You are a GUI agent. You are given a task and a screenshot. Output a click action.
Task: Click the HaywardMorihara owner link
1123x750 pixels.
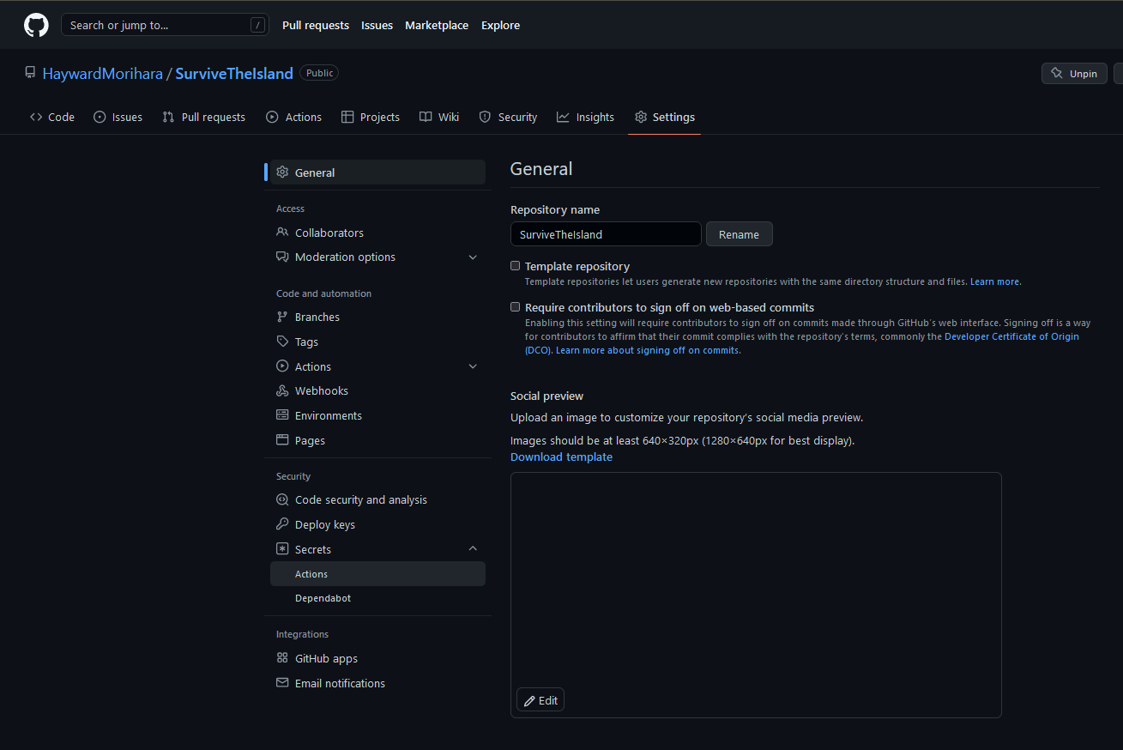(103, 74)
